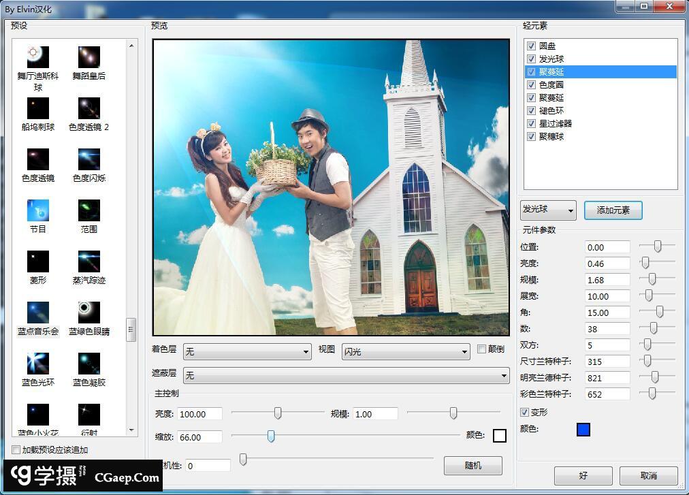Apply the 色度闪烁 preset
This screenshot has height=495, width=689.
point(89,159)
